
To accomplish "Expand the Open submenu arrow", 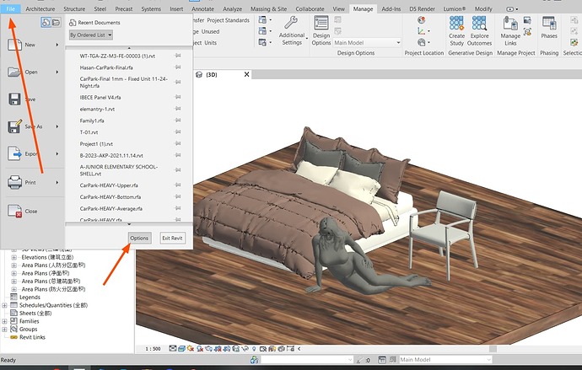I will (x=57, y=72).
